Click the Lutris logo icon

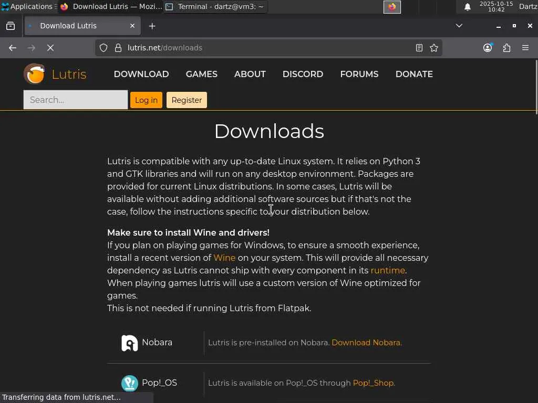34,73
